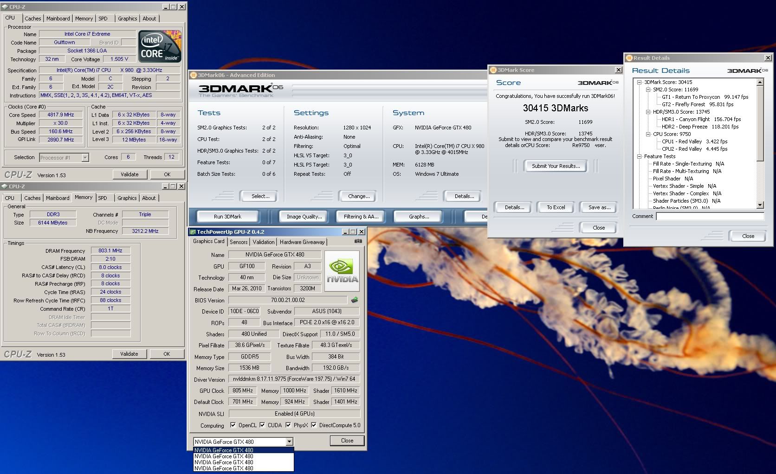This screenshot has width=776, height=474.
Task: Collapse the HDR/SM3.0 Score tree node
Action: [x=648, y=112]
